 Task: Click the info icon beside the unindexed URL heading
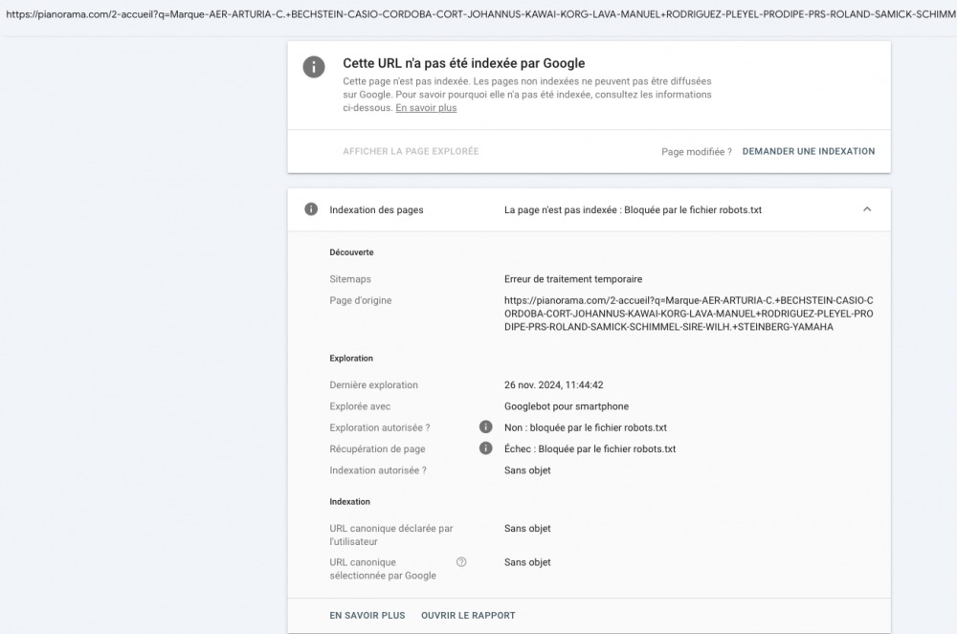pos(312,67)
